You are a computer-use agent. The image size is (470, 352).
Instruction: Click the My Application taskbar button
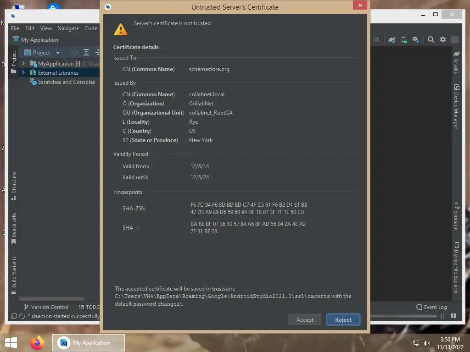[89, 343]
